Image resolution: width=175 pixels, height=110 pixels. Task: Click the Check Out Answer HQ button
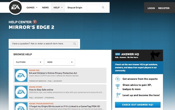(x=138, y=105)
